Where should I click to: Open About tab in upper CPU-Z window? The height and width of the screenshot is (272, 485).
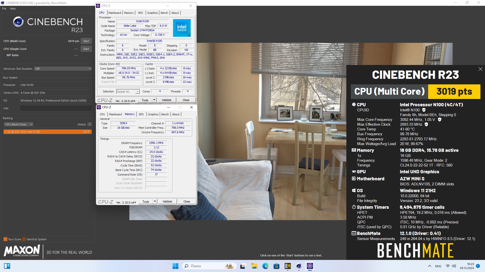(175, 13)
